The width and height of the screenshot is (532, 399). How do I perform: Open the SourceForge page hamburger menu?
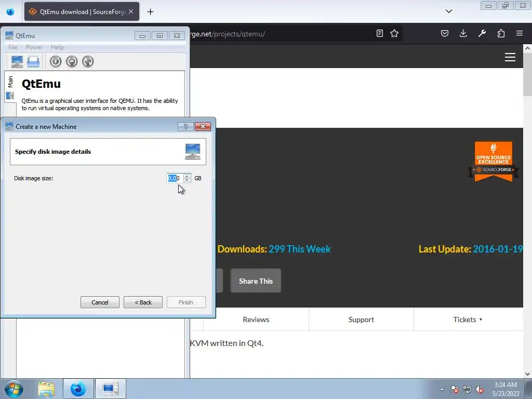[510, 57]
